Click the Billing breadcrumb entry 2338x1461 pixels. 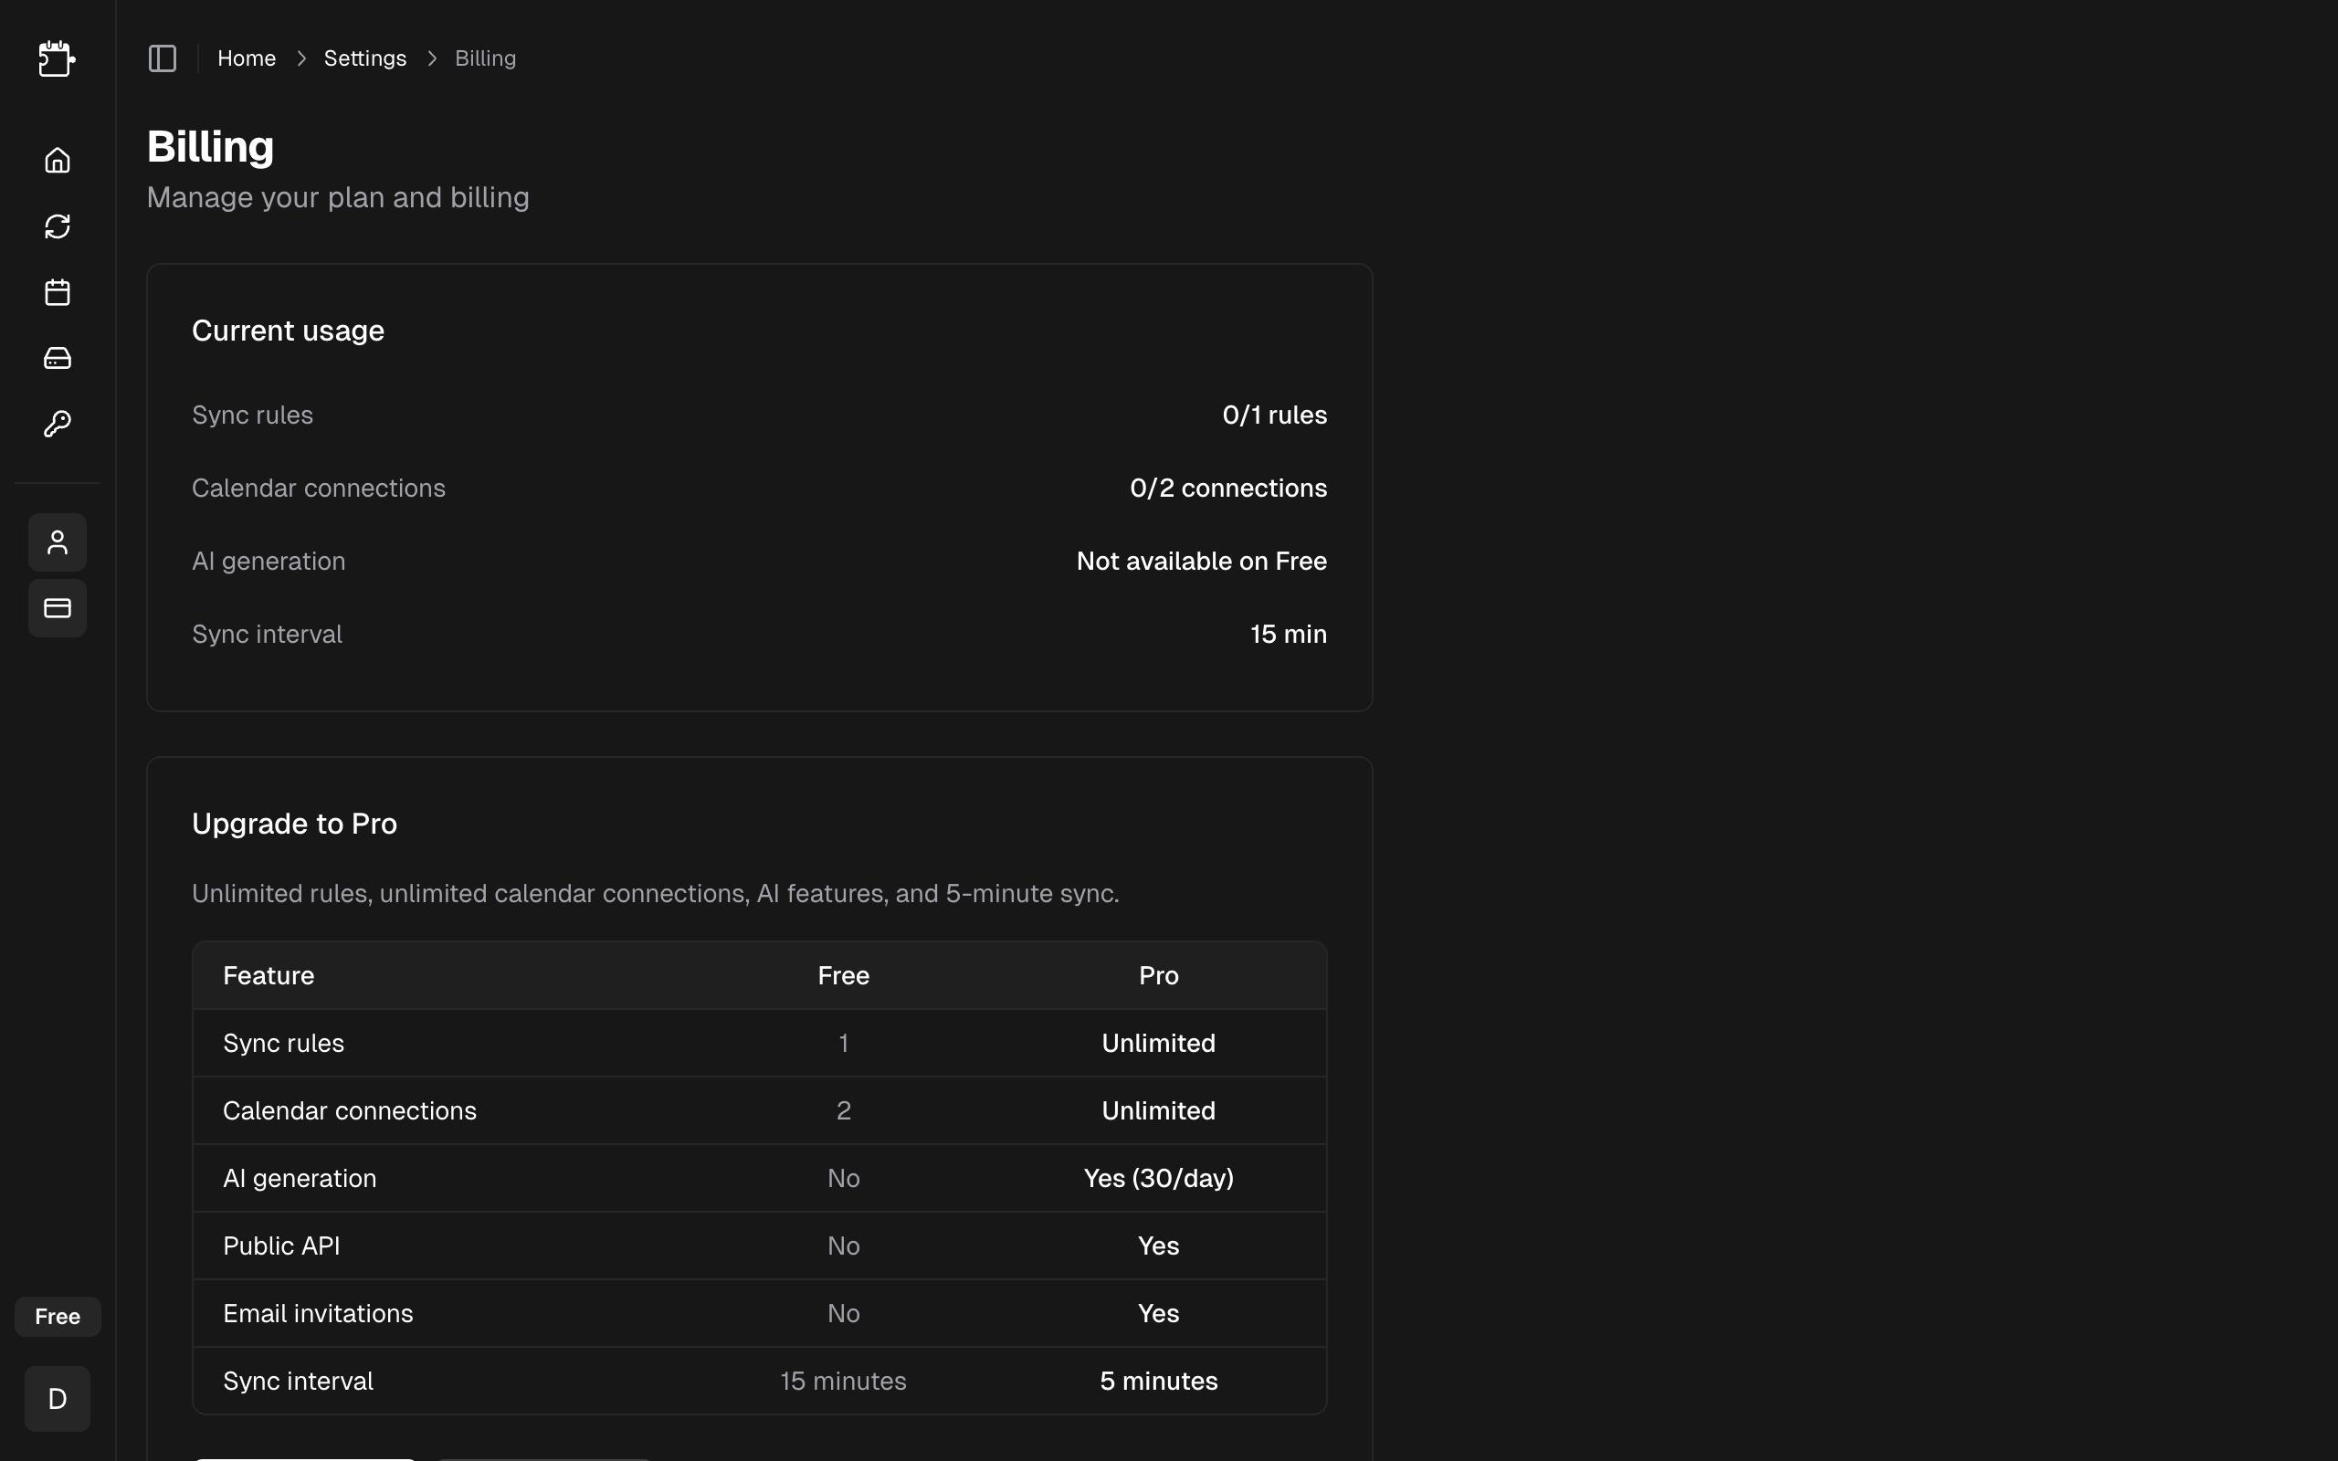[484, 58]
